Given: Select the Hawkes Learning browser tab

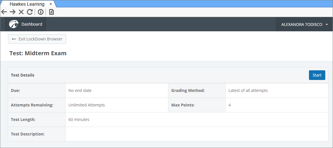Looking at the screenshot, I should tap(27, 4).
